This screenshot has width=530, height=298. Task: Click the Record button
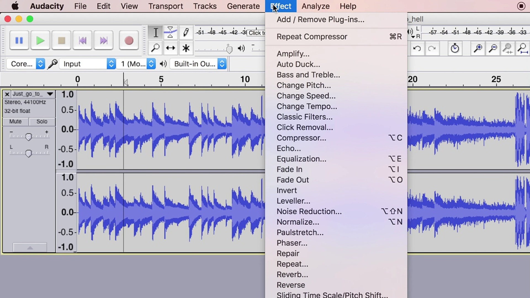coord(129,40)
